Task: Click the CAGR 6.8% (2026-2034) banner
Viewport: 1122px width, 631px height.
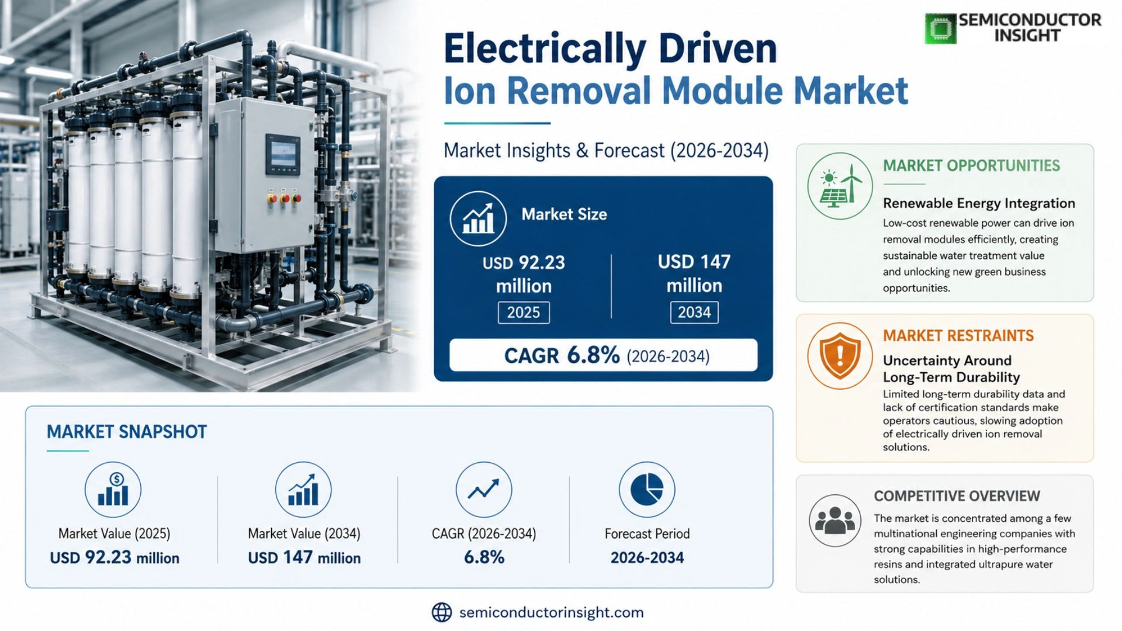Action: pyautogui.click(x=603, y=355)
